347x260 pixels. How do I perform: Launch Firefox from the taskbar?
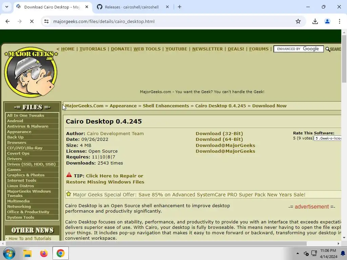(44, 253)
